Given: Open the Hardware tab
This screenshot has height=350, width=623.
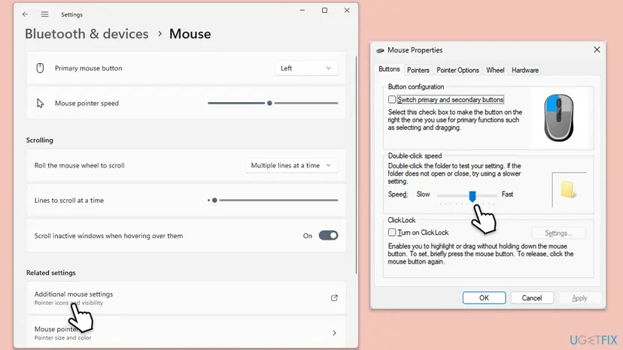Looking at the screenshot, I should pyautogui.click(x=525, y=71).
